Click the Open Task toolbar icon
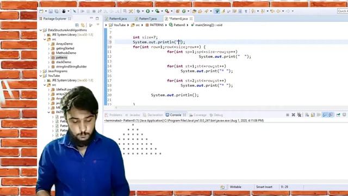348x196 pixels. (x=200, y=11)
